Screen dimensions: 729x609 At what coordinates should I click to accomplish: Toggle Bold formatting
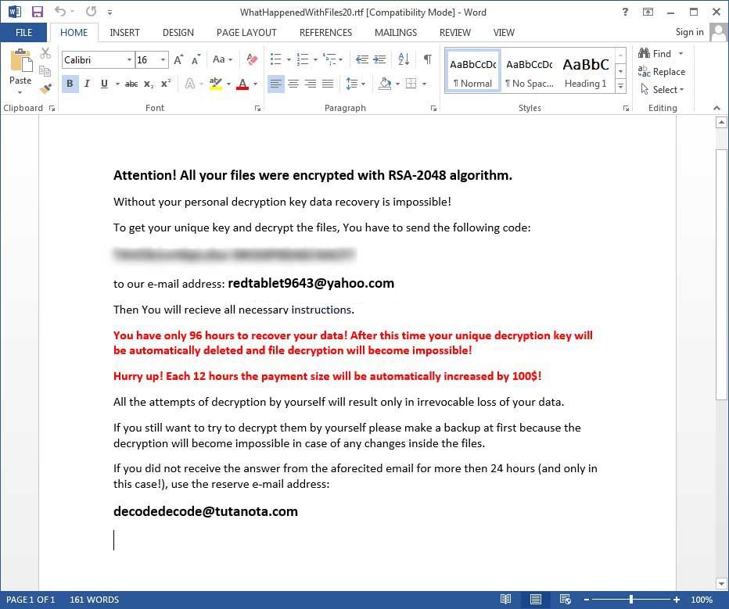(x=70, y=84)
